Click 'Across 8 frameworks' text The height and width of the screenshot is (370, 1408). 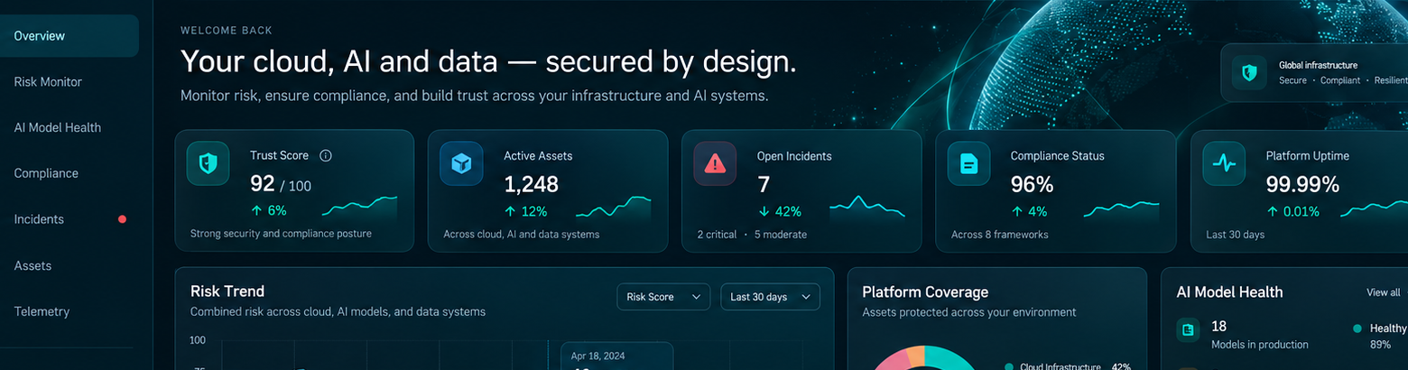tap(1000, 235)
